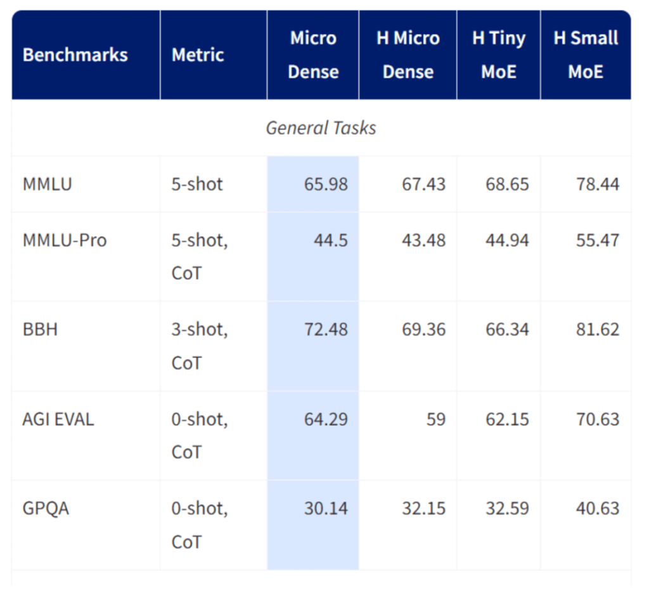Image resolution: width=649 pixels, height=598 pixels.
Task: Click the General Tasks section row
Action: [x=321, y=128]
